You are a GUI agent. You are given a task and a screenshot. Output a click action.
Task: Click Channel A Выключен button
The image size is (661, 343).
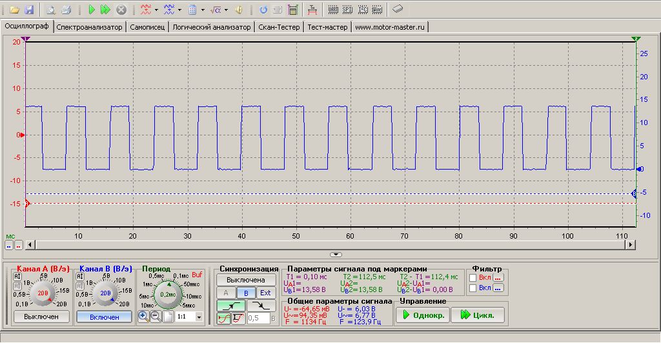click(41, 317)
